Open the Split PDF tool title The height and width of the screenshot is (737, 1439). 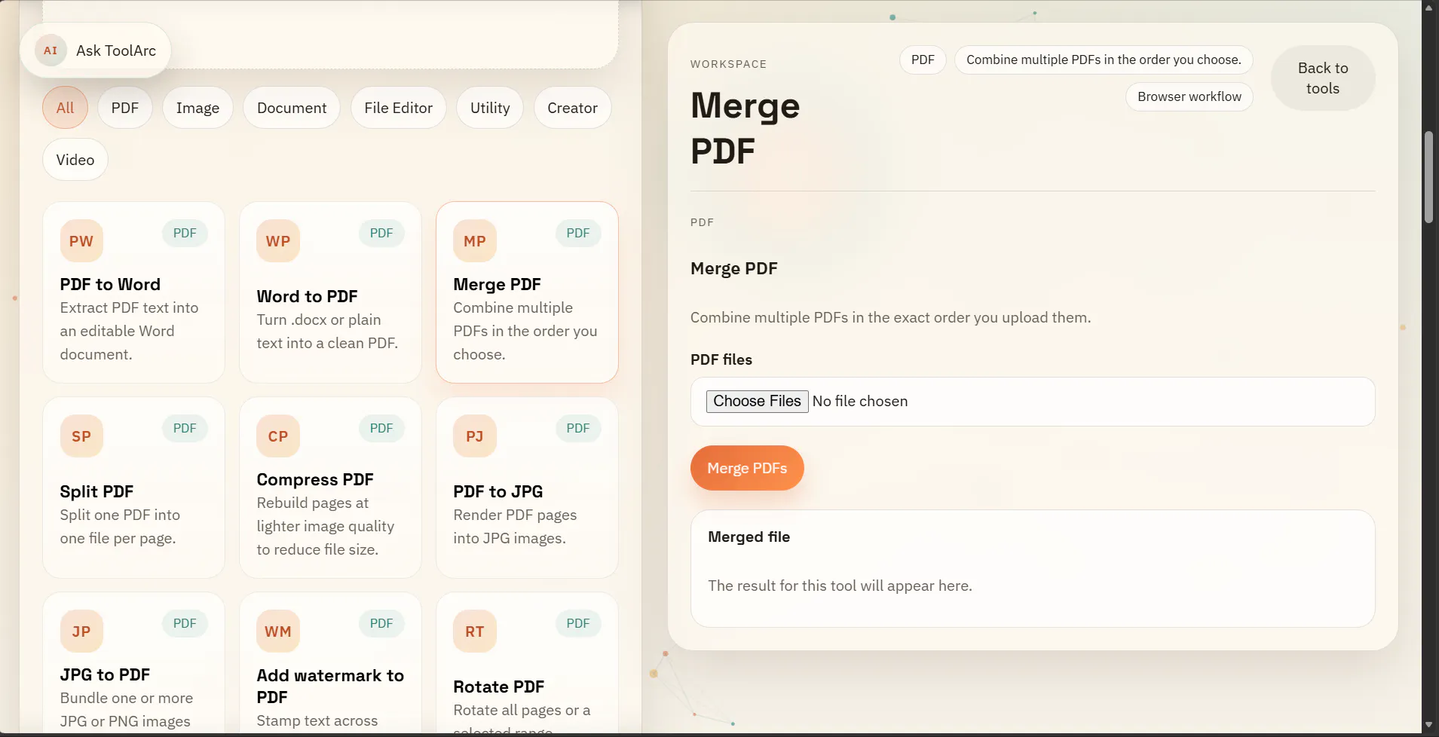[x=96, y=491]
